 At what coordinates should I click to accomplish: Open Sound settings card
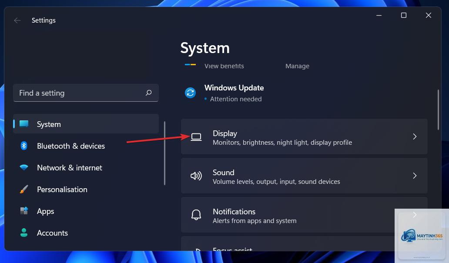click(x=304, y=176)
